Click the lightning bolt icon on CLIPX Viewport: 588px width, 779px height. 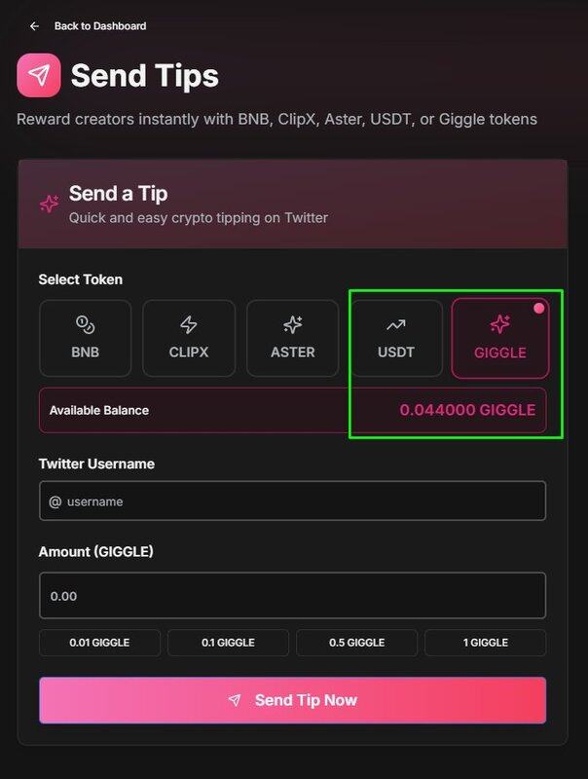189,324
